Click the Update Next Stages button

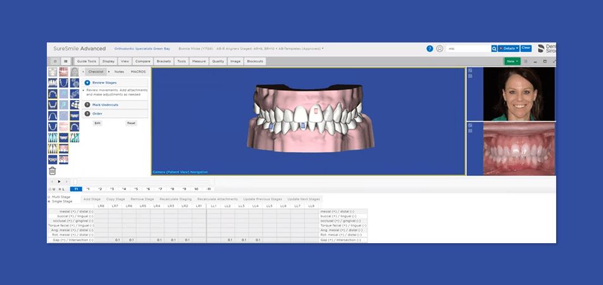(304, 199)
